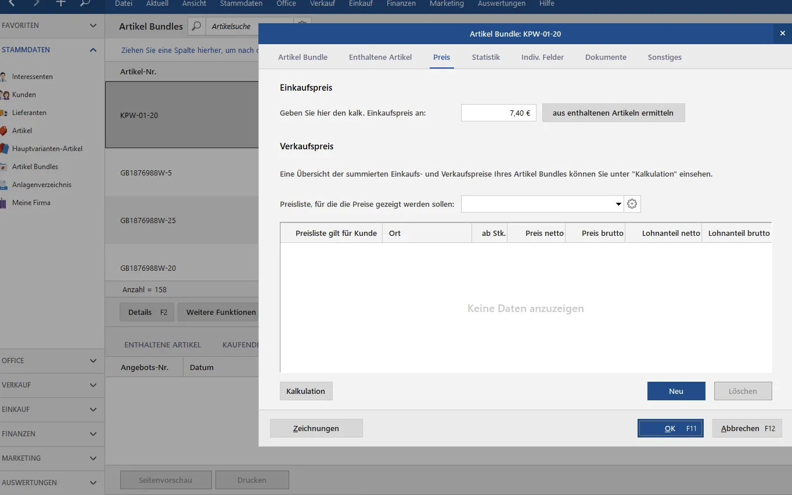Click the Kunden icon in sidebar
The image size is (792, 495).
5,95
